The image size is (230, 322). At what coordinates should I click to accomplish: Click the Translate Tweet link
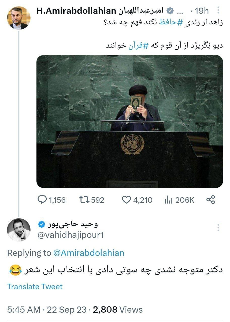[35, 287]
